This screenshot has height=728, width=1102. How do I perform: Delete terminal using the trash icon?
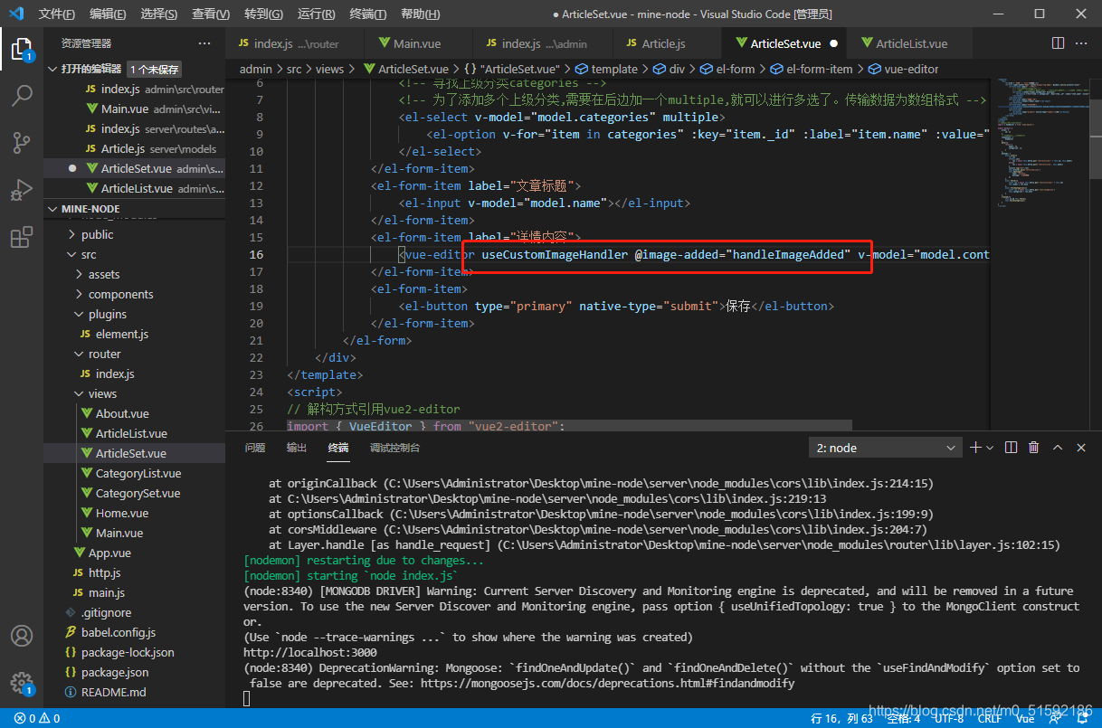1033,448
